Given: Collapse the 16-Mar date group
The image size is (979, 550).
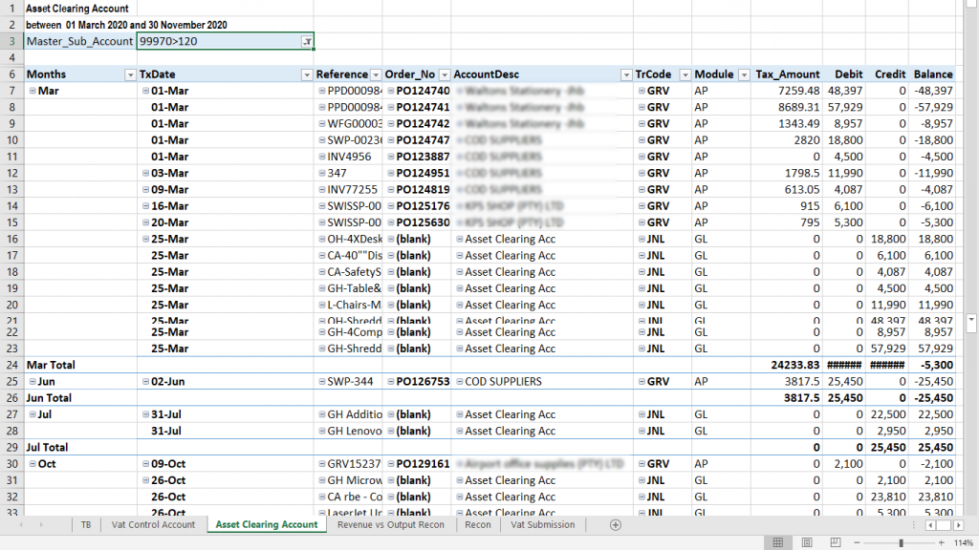Looking at the screenshot, I should click(x=145, y=206).
